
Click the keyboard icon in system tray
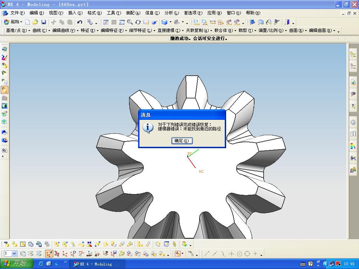click(x=303, y=264)
